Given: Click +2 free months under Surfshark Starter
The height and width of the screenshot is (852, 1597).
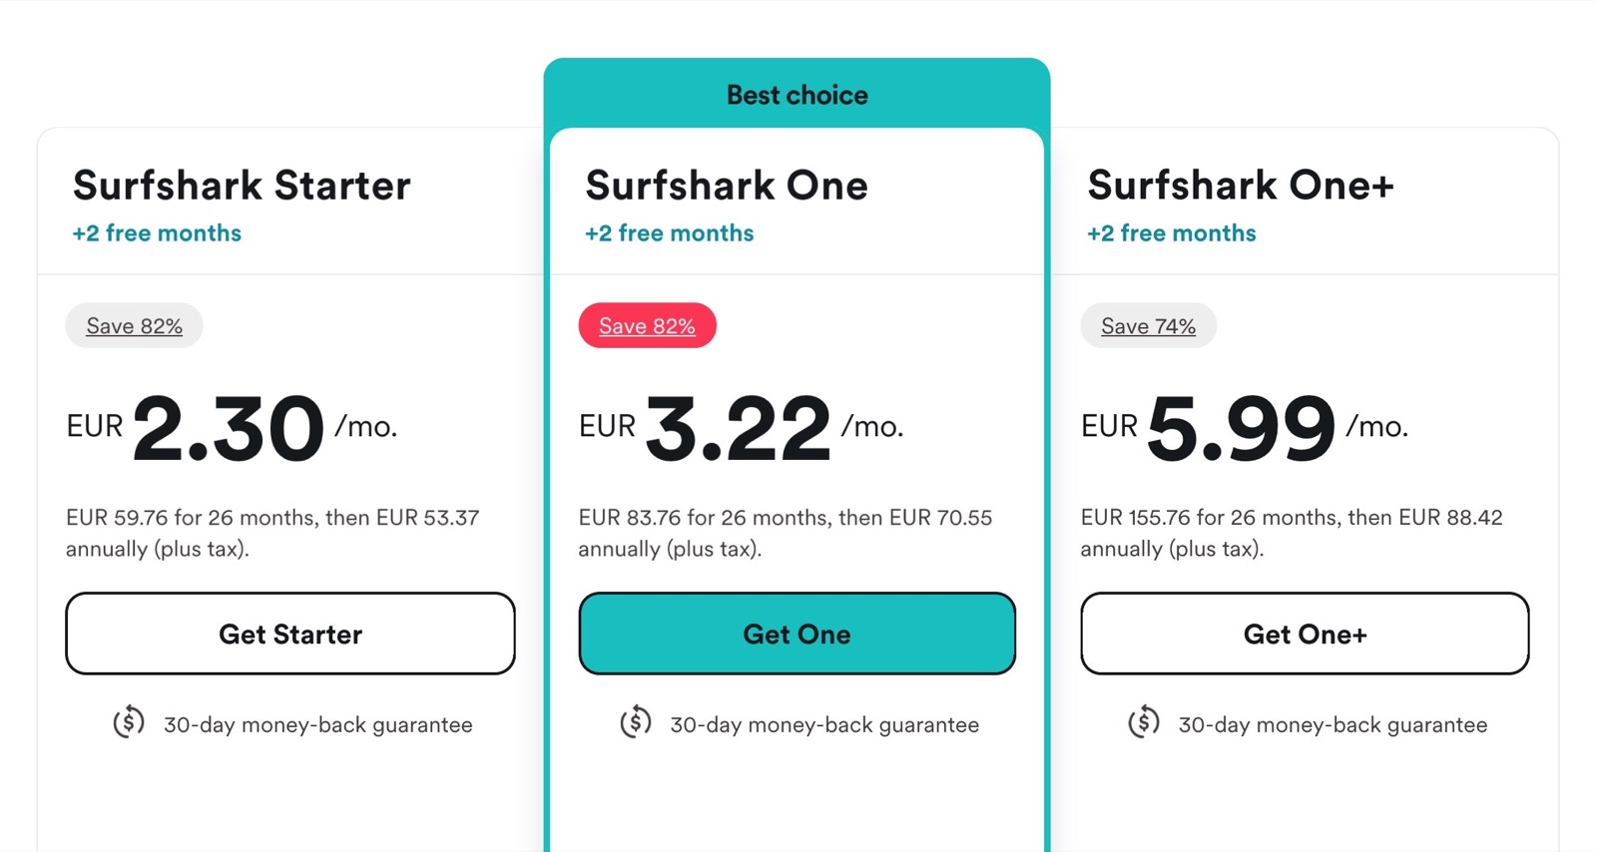Looking at the screenshot, I should tap(157, 233).
